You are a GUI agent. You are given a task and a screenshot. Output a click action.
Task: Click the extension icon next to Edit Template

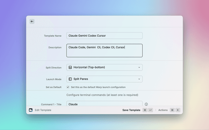(x=31, y=110)
